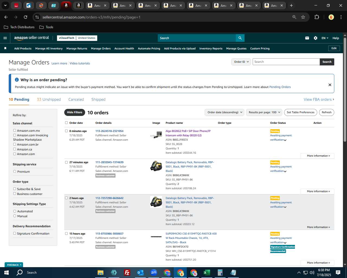Check the Subscribe & Save order type
Screen dimensions: 347x278
pos(15,189)
